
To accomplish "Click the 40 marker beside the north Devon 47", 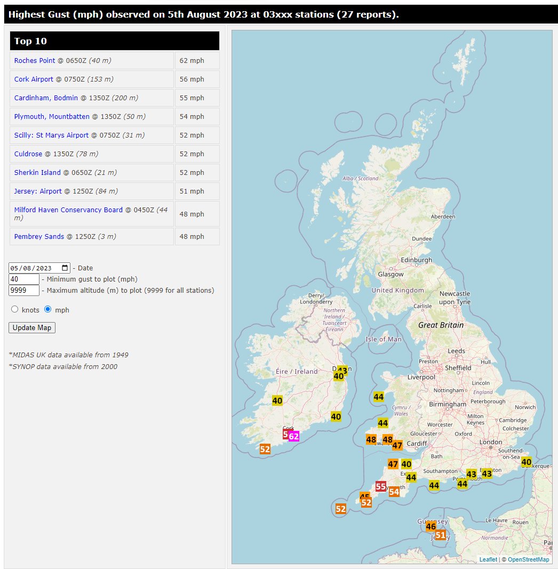I will (406, 464).
